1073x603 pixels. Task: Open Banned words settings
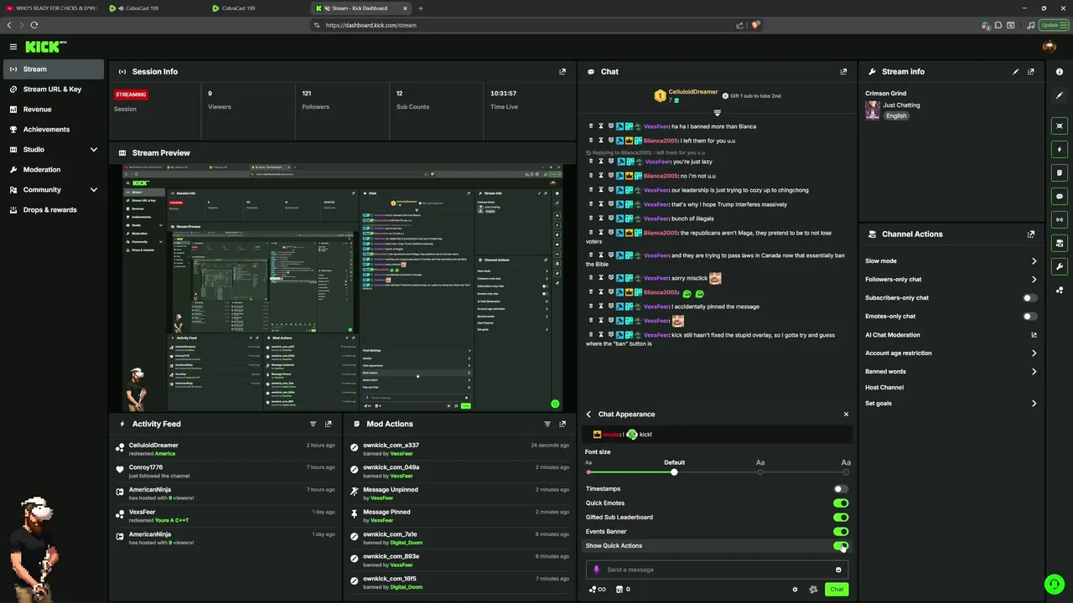(951, 372)
